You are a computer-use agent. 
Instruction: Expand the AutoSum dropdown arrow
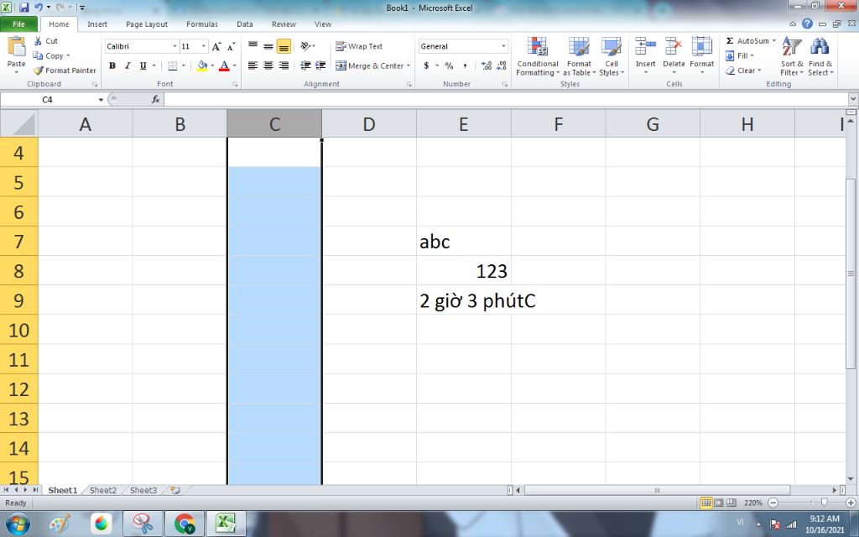tap(774, 40)
